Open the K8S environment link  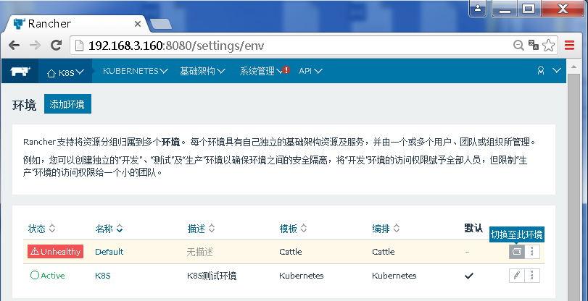point(103,276)
